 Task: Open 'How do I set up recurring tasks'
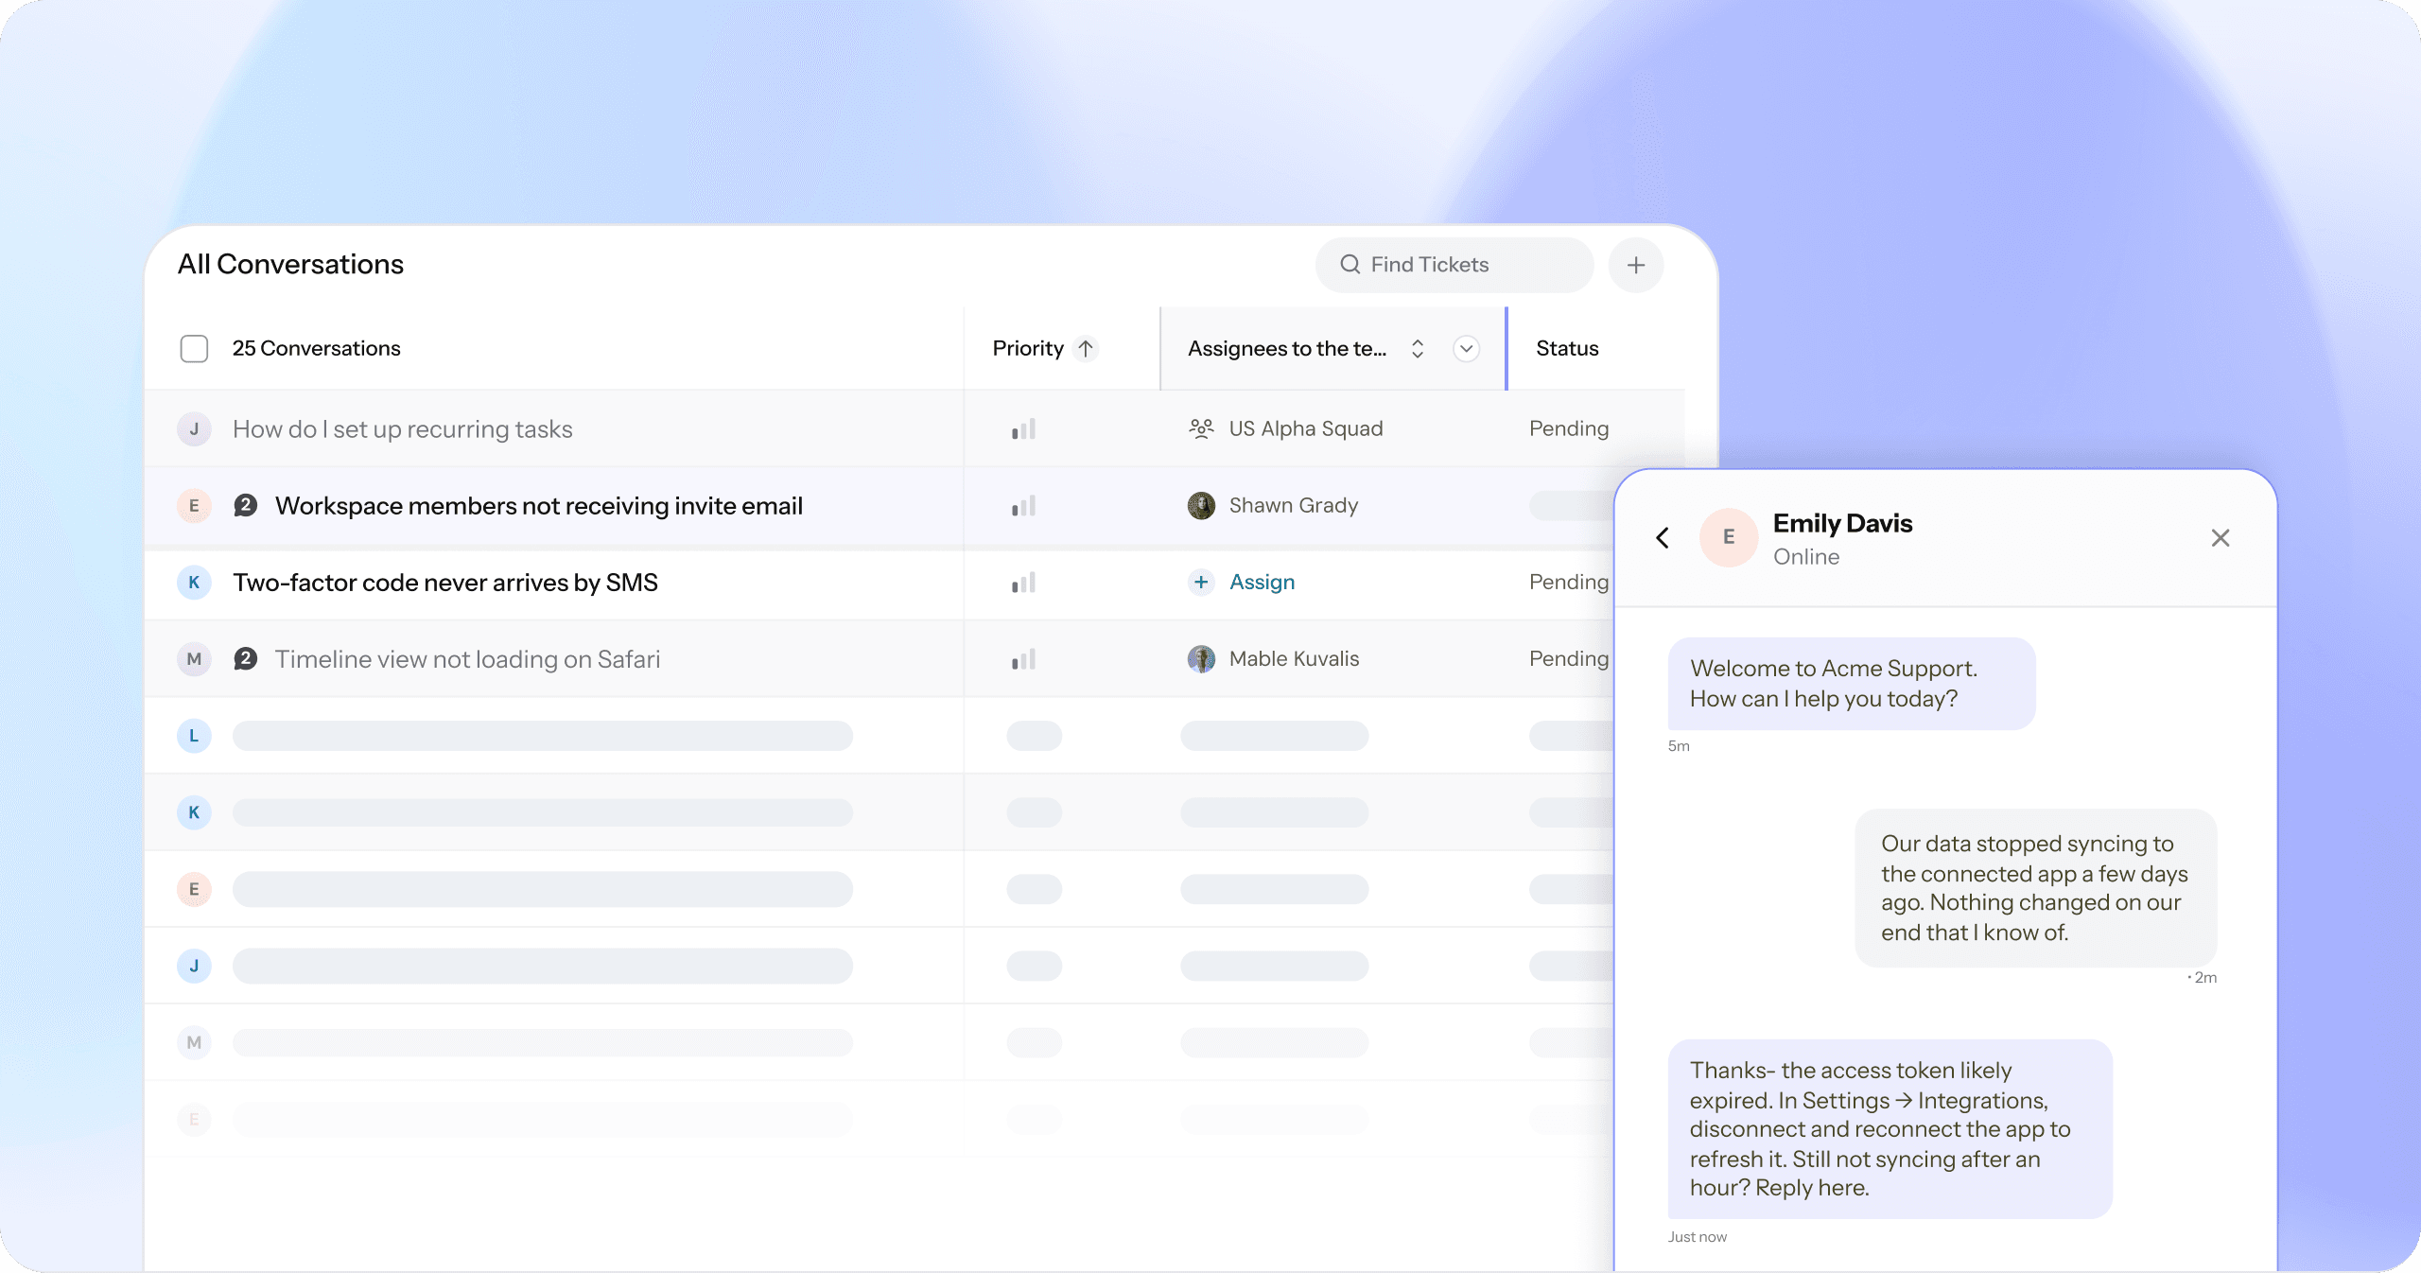pyautogui.click(x=403, y=429)
